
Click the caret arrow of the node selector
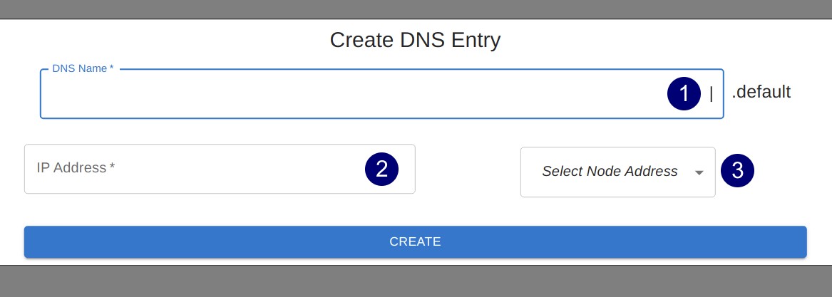pos(699,172)
